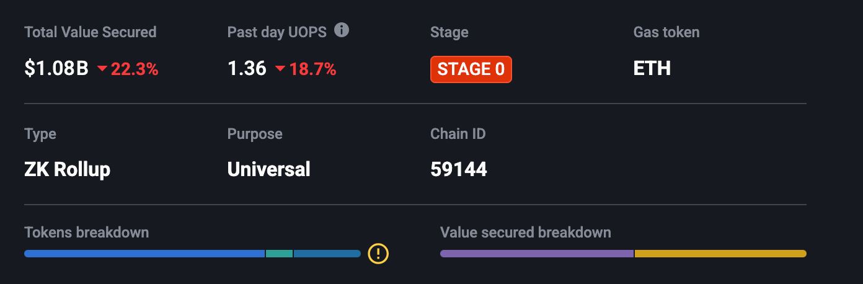This screenshot has width=863, height=284.
Task: Click the yellow segment of Value secured breakdown
Action: pos(720,254)
